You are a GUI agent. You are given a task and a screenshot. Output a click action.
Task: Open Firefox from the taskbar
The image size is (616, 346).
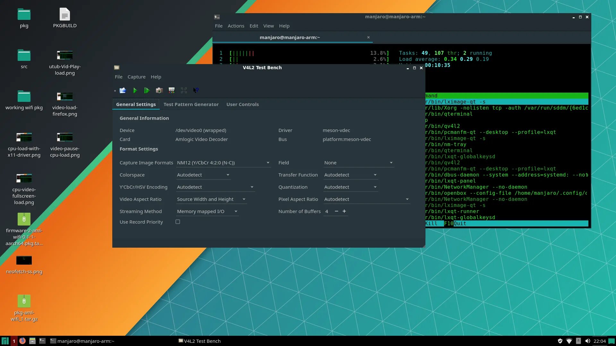tap(22, 341)
